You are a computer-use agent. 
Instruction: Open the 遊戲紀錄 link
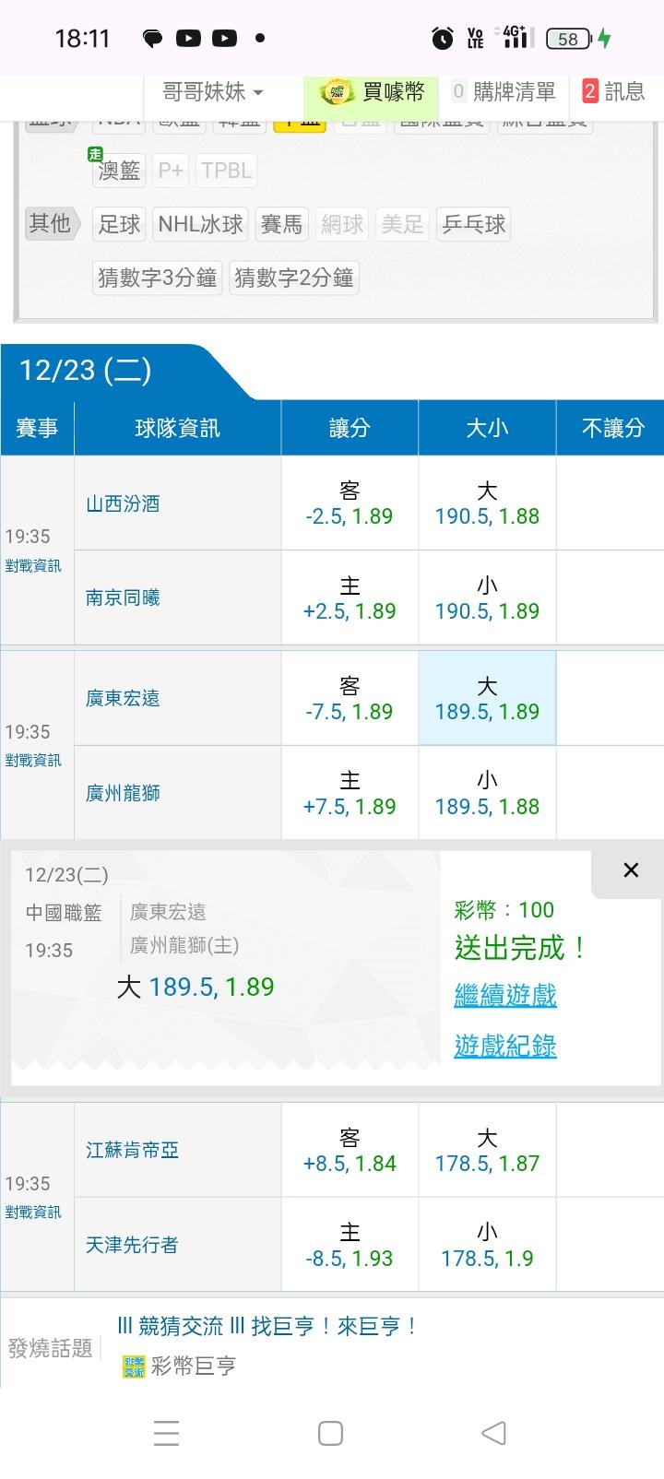[505, 1046]
